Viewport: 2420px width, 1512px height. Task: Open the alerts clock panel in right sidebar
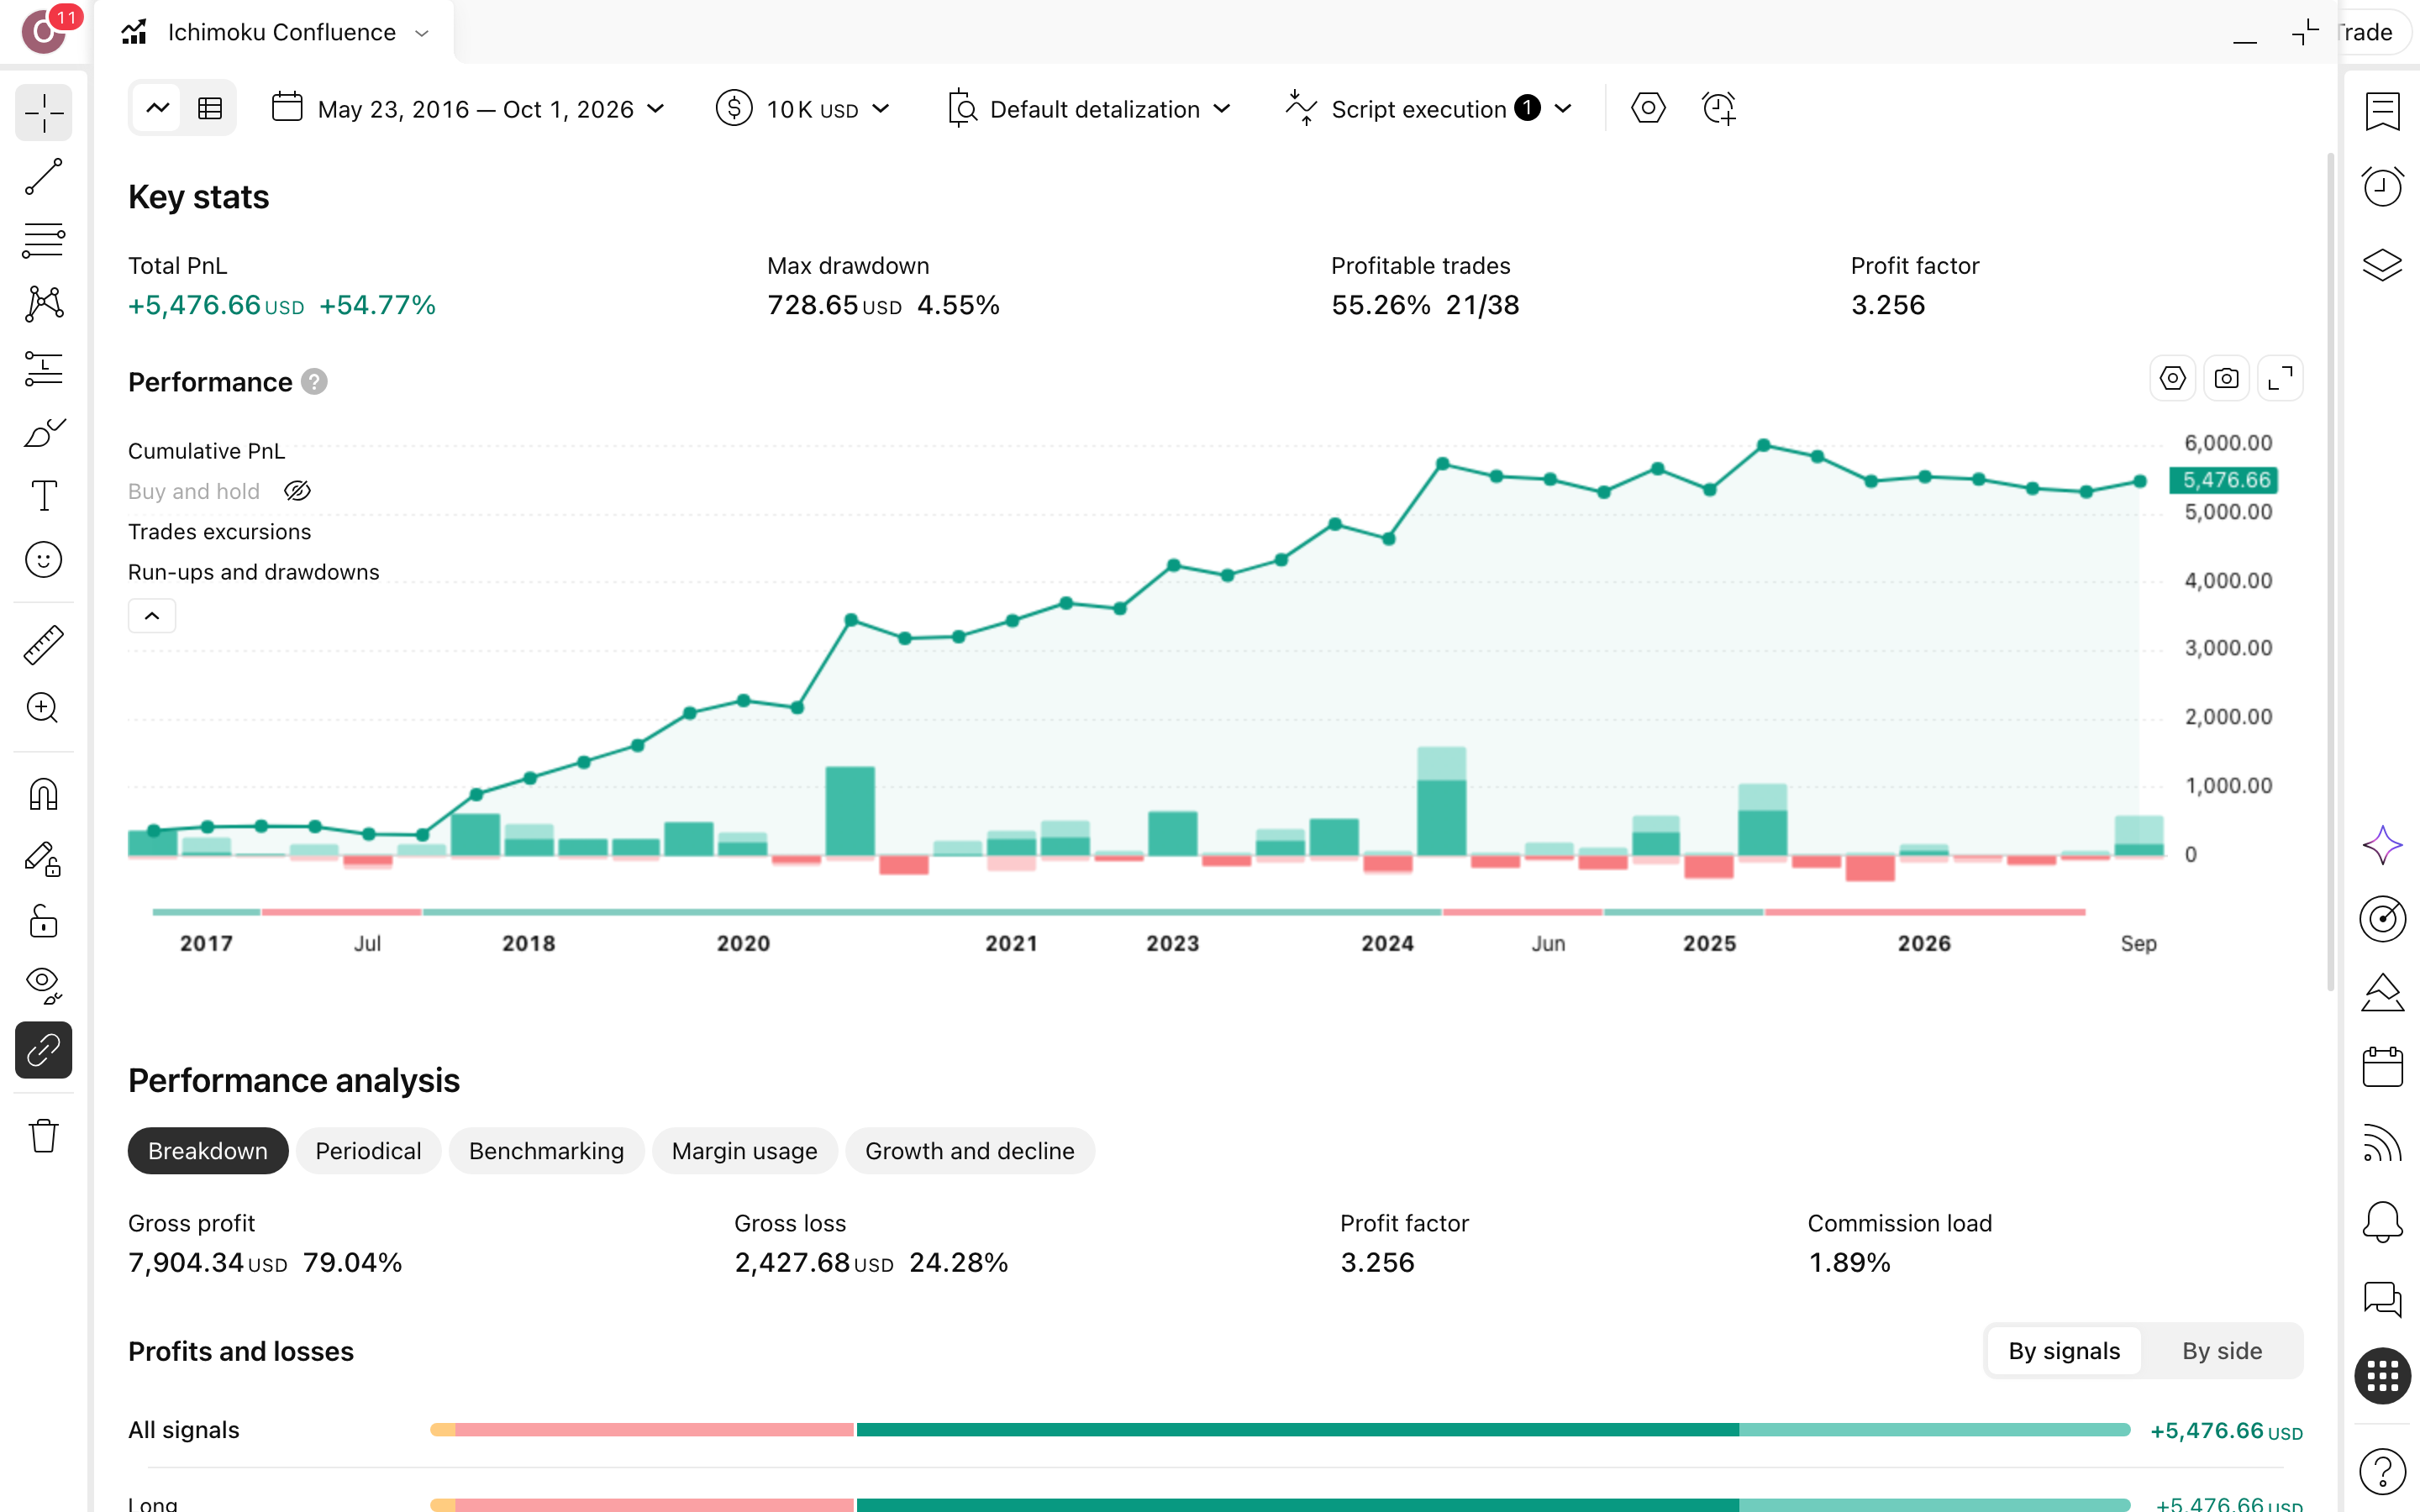pos(2382,187)
